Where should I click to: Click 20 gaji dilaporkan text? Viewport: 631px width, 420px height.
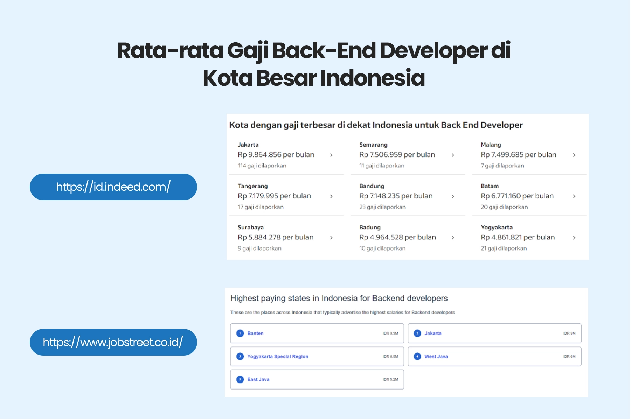[504, 207]
